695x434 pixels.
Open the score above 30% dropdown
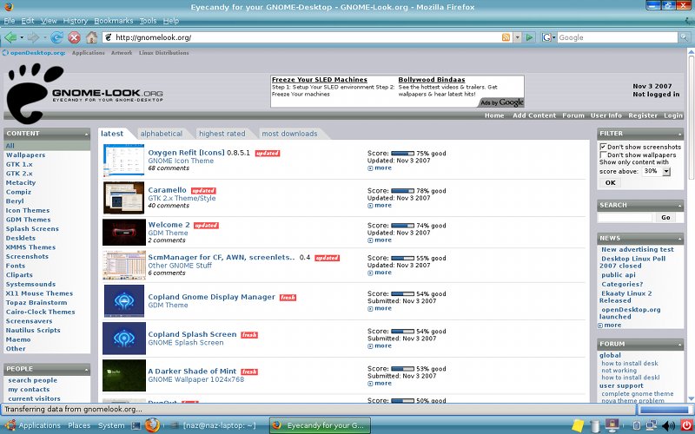[x=657, y=171]
